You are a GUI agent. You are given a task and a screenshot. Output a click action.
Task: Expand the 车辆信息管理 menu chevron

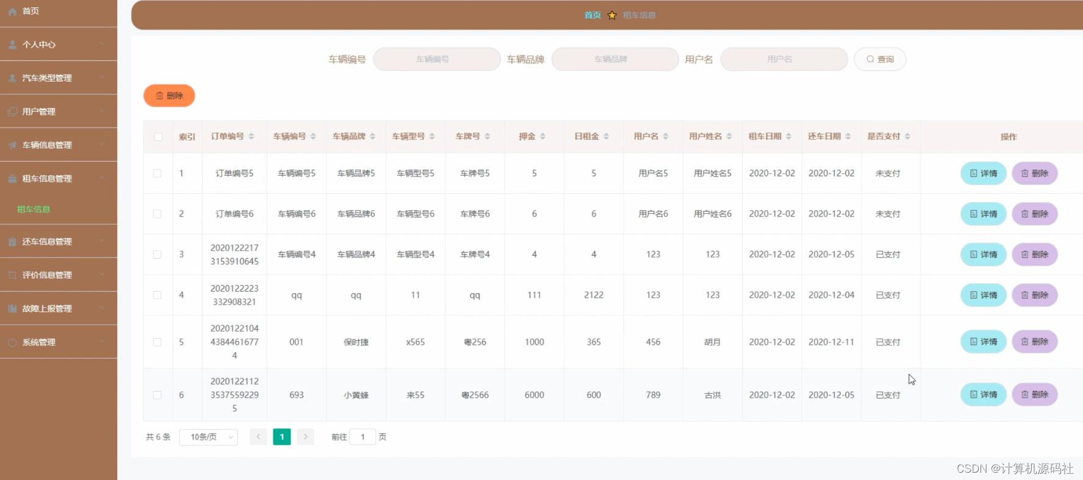pos(102,145)
